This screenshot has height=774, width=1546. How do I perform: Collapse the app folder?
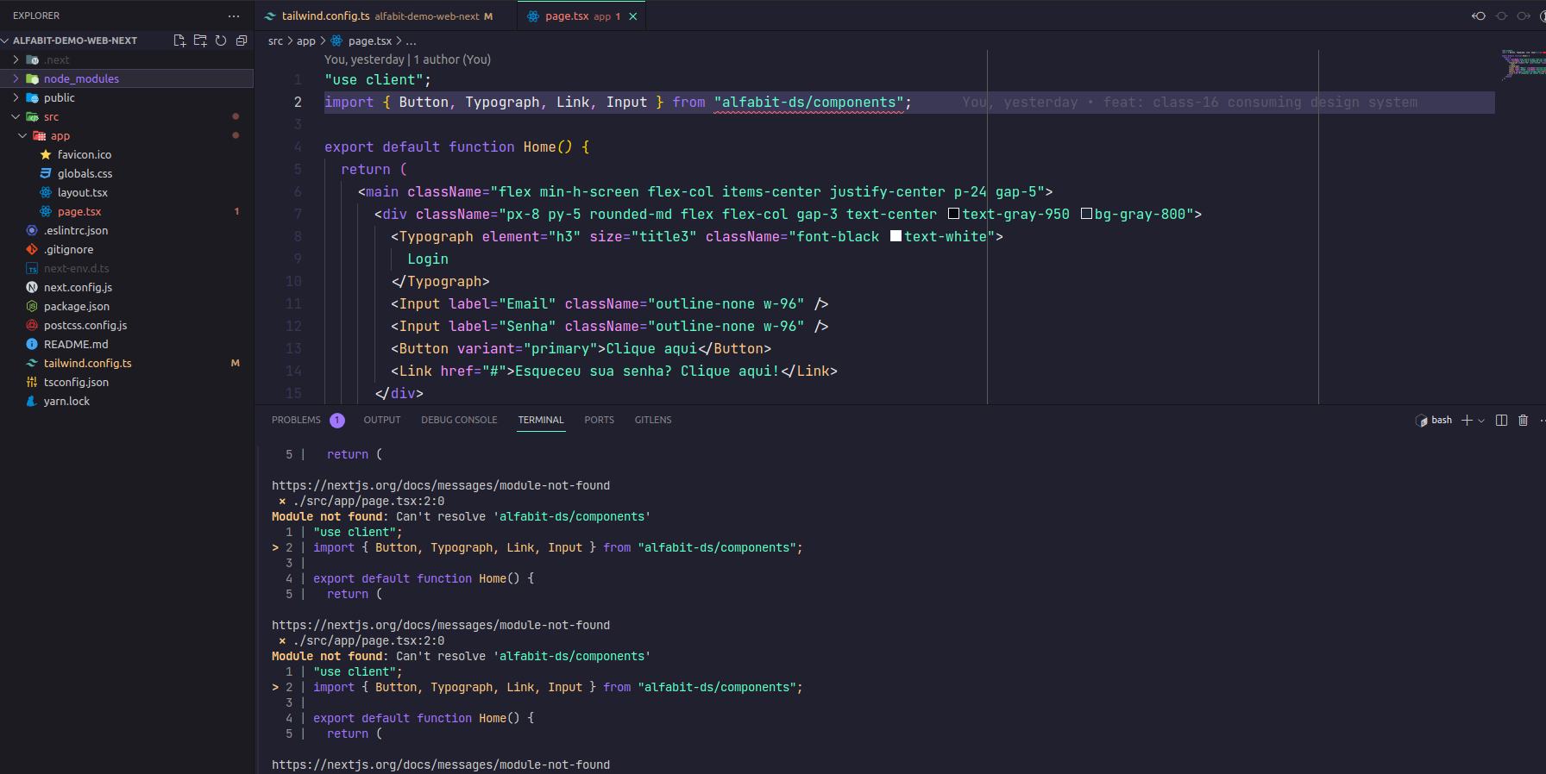pyautogui.click(x=22, y=135)
